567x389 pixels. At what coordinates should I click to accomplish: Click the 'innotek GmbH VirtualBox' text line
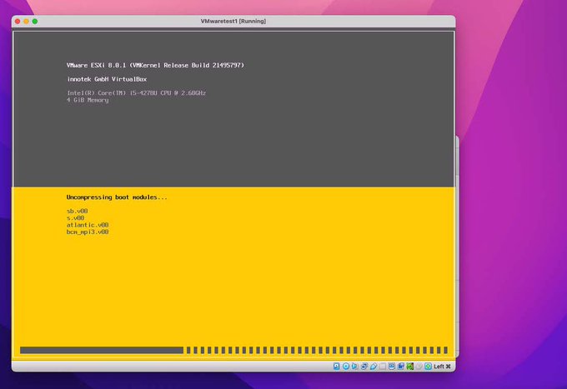tap(107, 79)
